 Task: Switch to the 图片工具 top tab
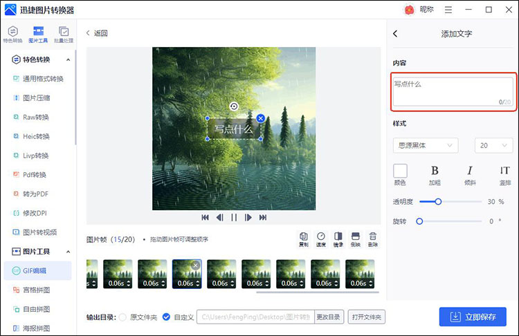pos(38,35)
